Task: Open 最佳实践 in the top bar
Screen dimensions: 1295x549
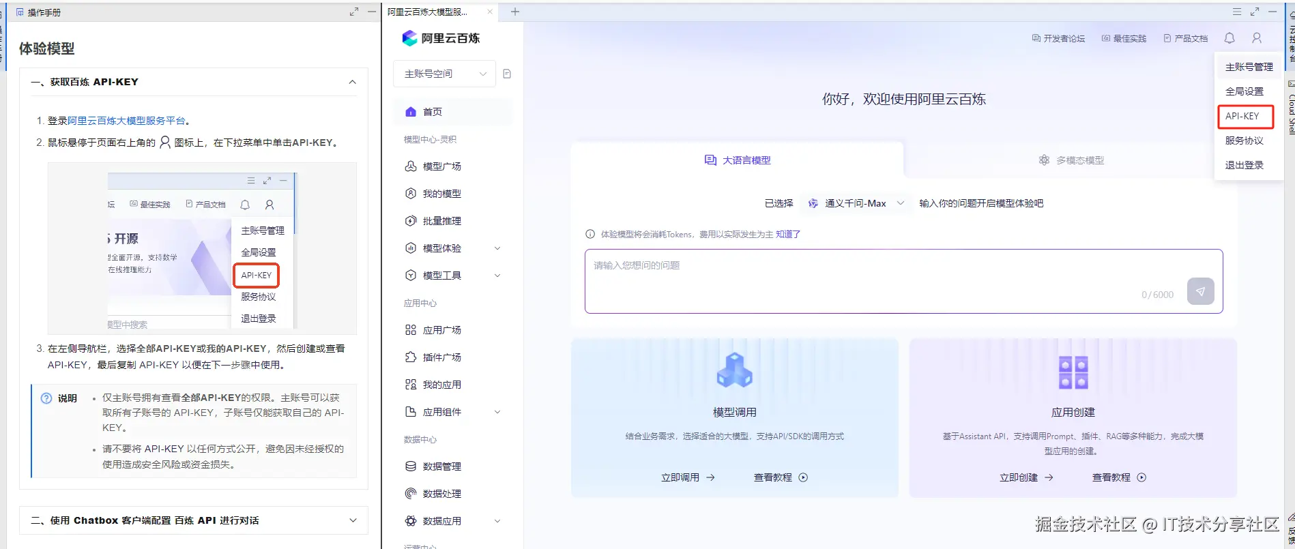Action: click(x=1124, y=39)
